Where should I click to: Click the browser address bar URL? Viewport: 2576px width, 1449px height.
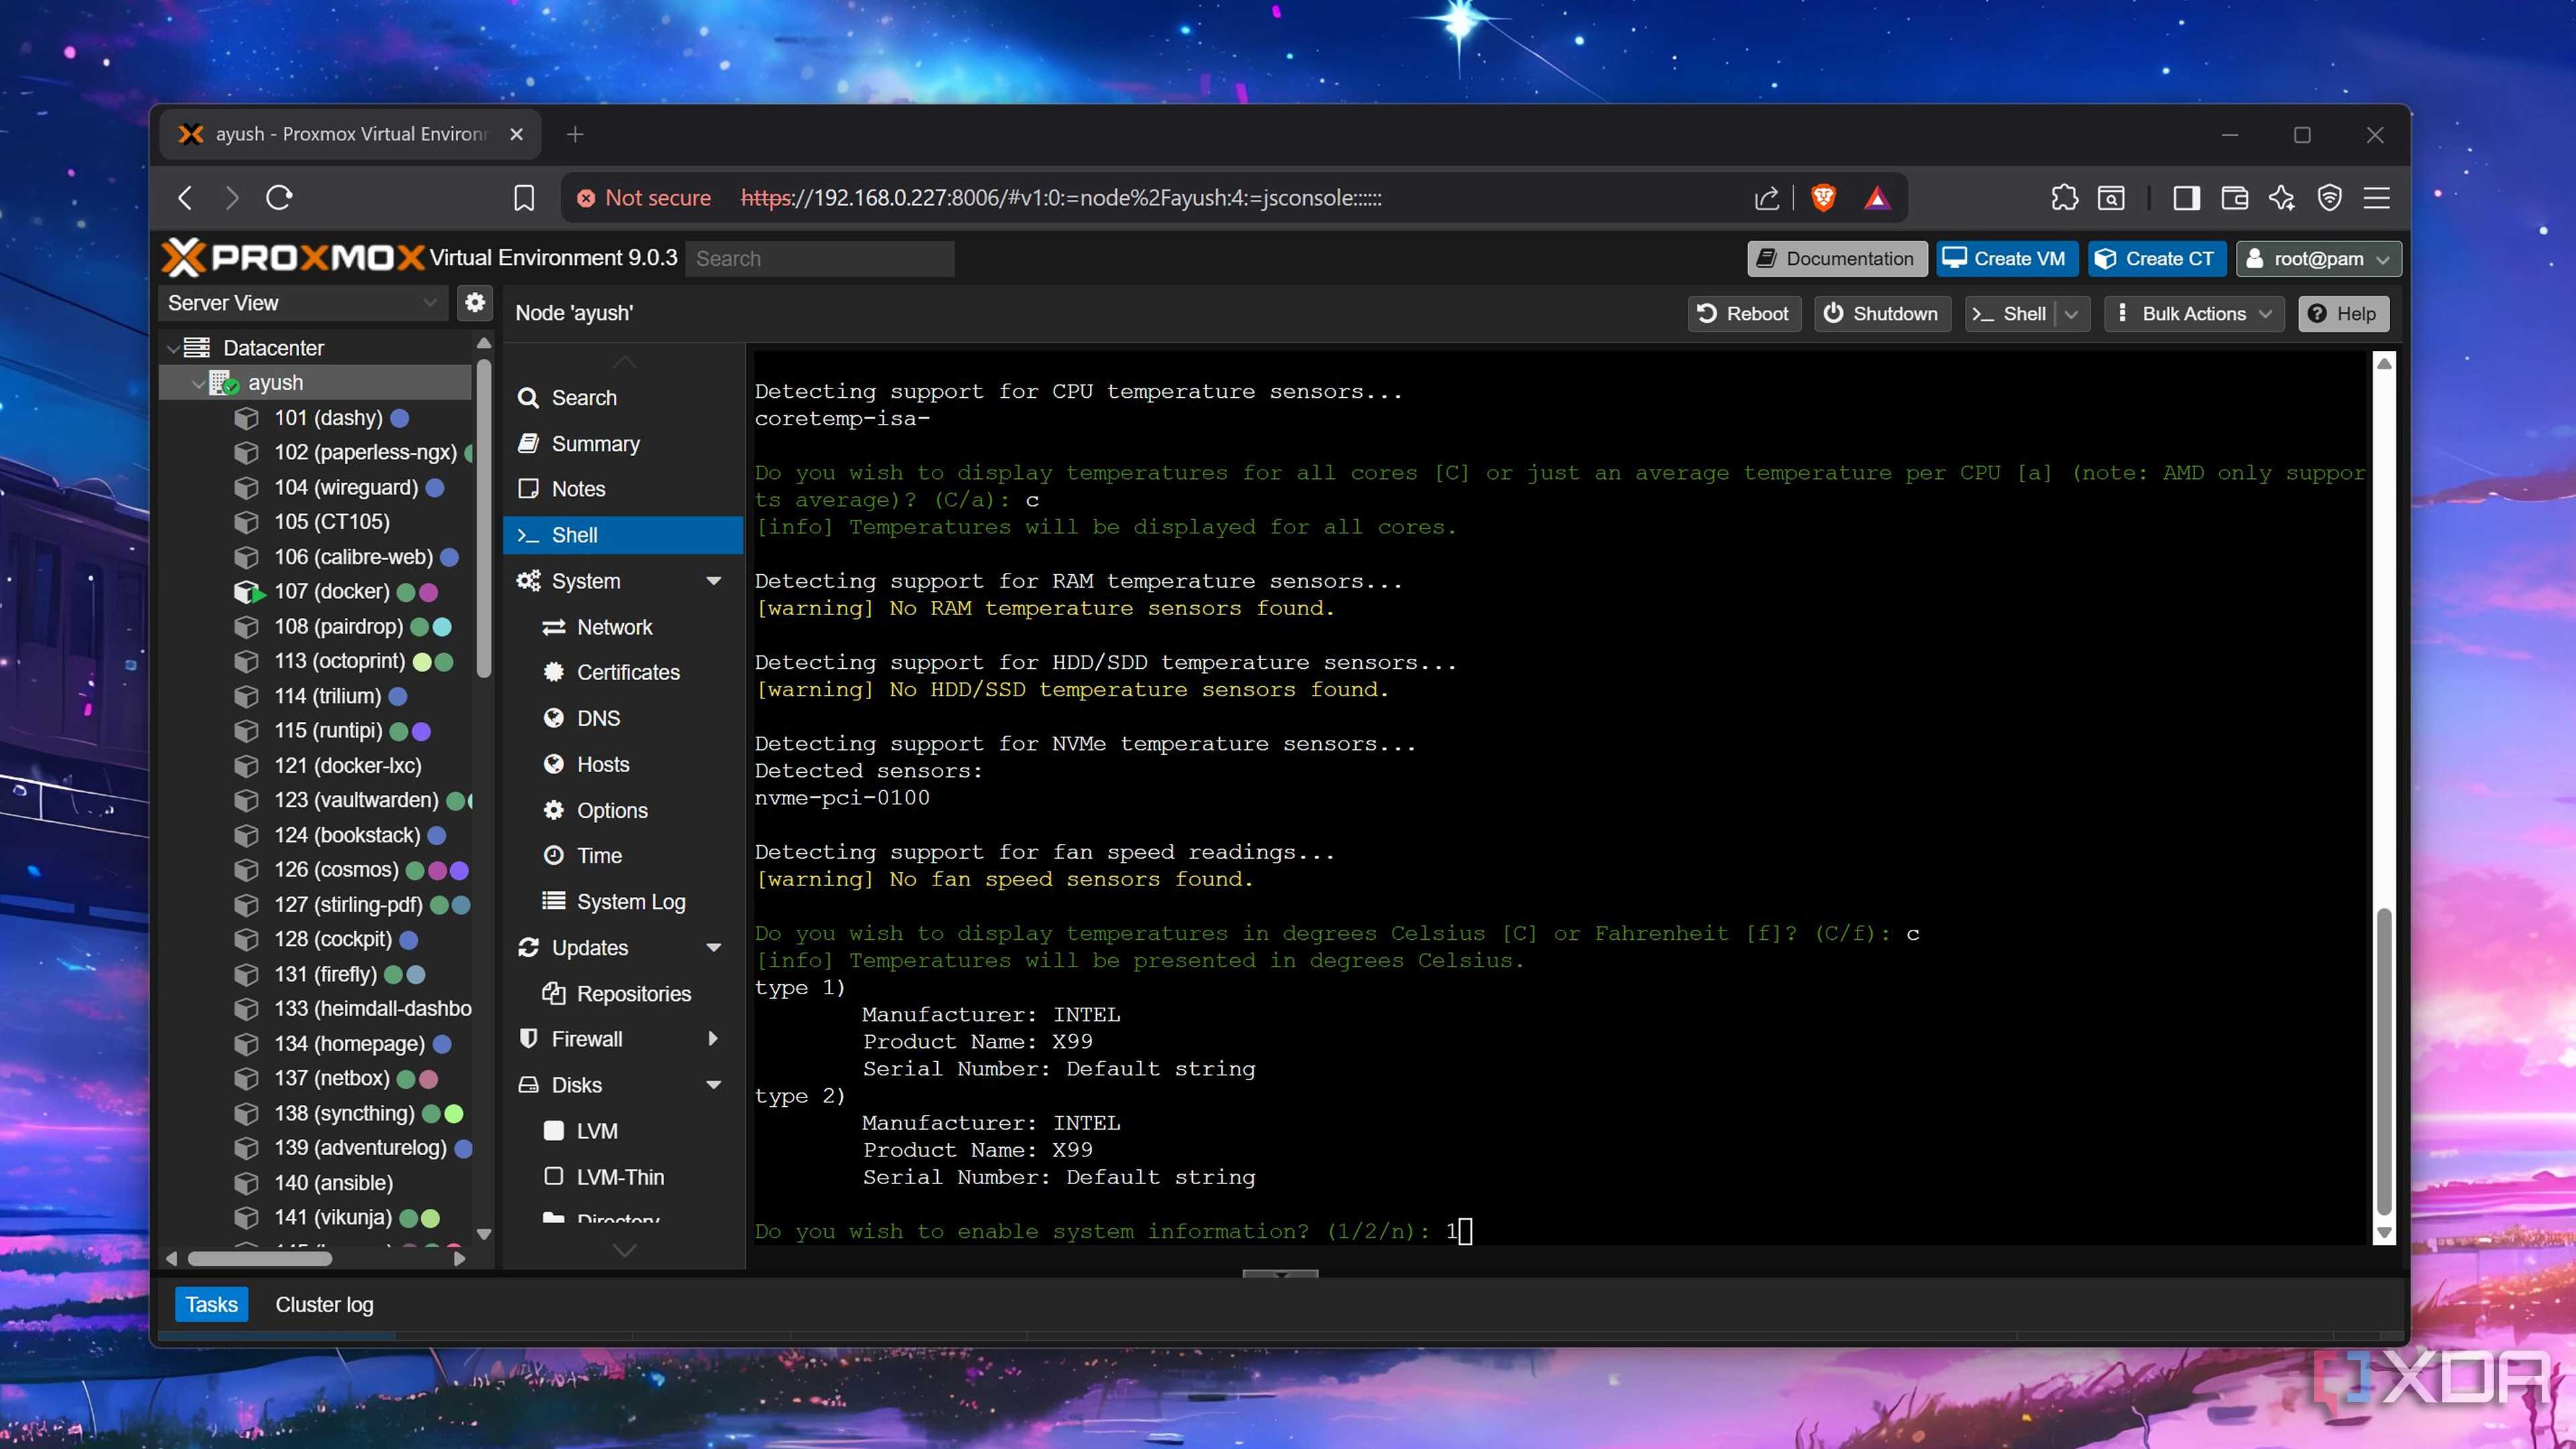(x=1061, y=198)
